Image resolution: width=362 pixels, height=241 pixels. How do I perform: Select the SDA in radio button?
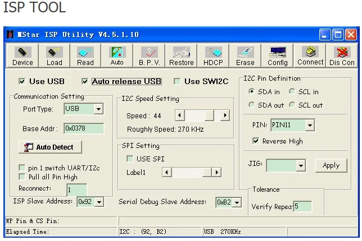(251, 91)
